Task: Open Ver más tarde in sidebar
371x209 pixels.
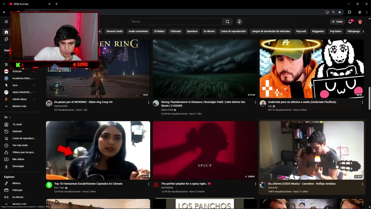Action: [x=20, y=145]
